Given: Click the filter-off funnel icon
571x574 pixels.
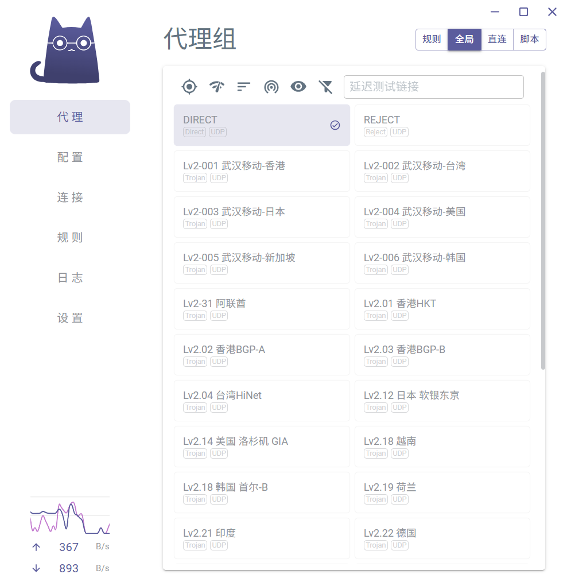Looking at the screenshot, I should pyautogui.click(x=325, y=87).
